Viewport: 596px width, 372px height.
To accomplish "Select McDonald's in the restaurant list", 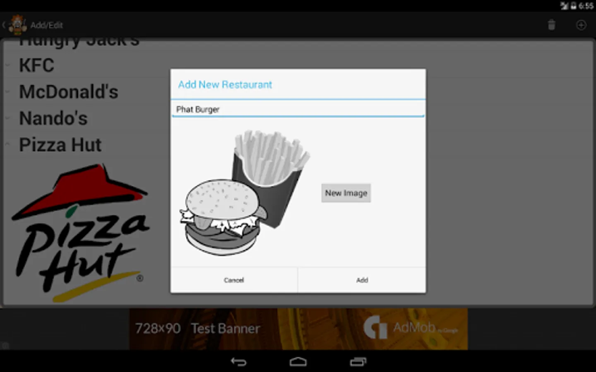I will tap(69, 92).
